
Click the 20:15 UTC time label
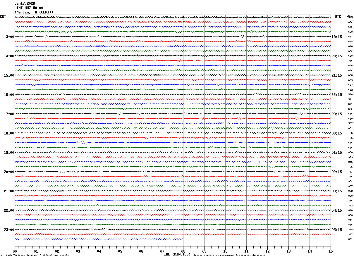(x=337, y=56)
